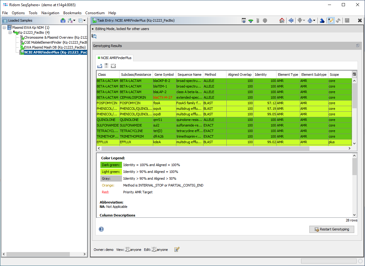Toggle editing mode pencil button
This screenshot has height=266, width=365.
tap(331, 20)
